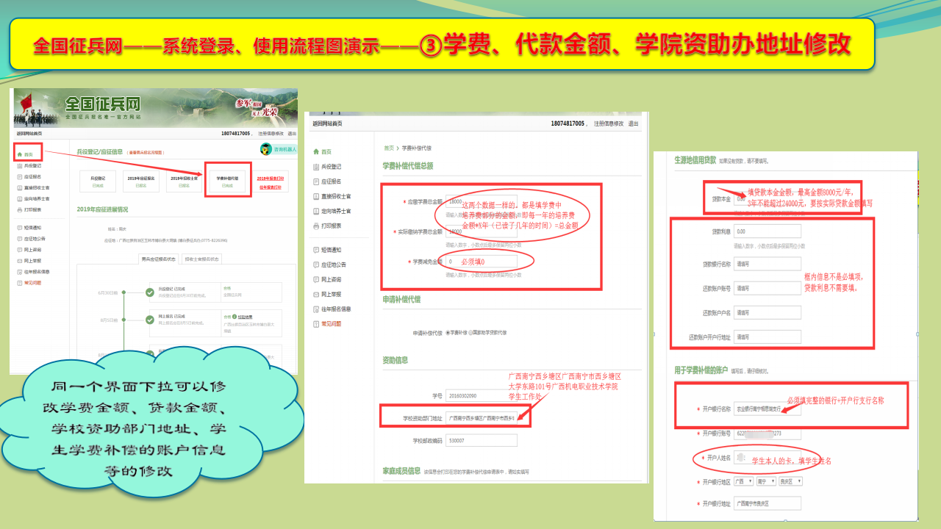Click the 往年报表打印 link
The height and width of the screenshot is (529, 941).
click(x=269, y=187)
